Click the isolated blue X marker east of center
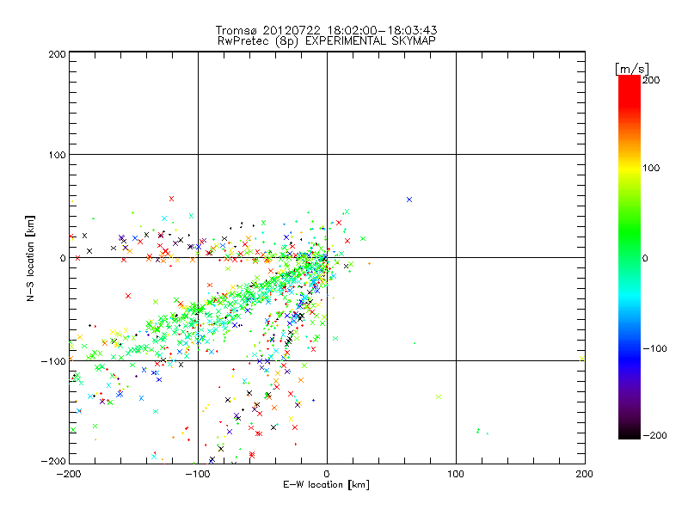 tap(409, 200)
